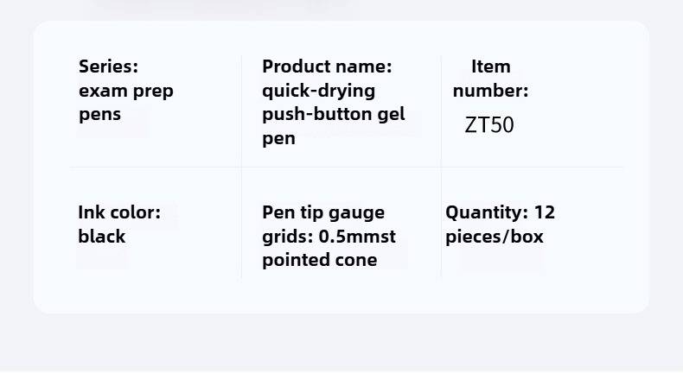Select the word "quick-drying"
The height and width of the screenshot is (373, 683).
[x=319, y=90]
